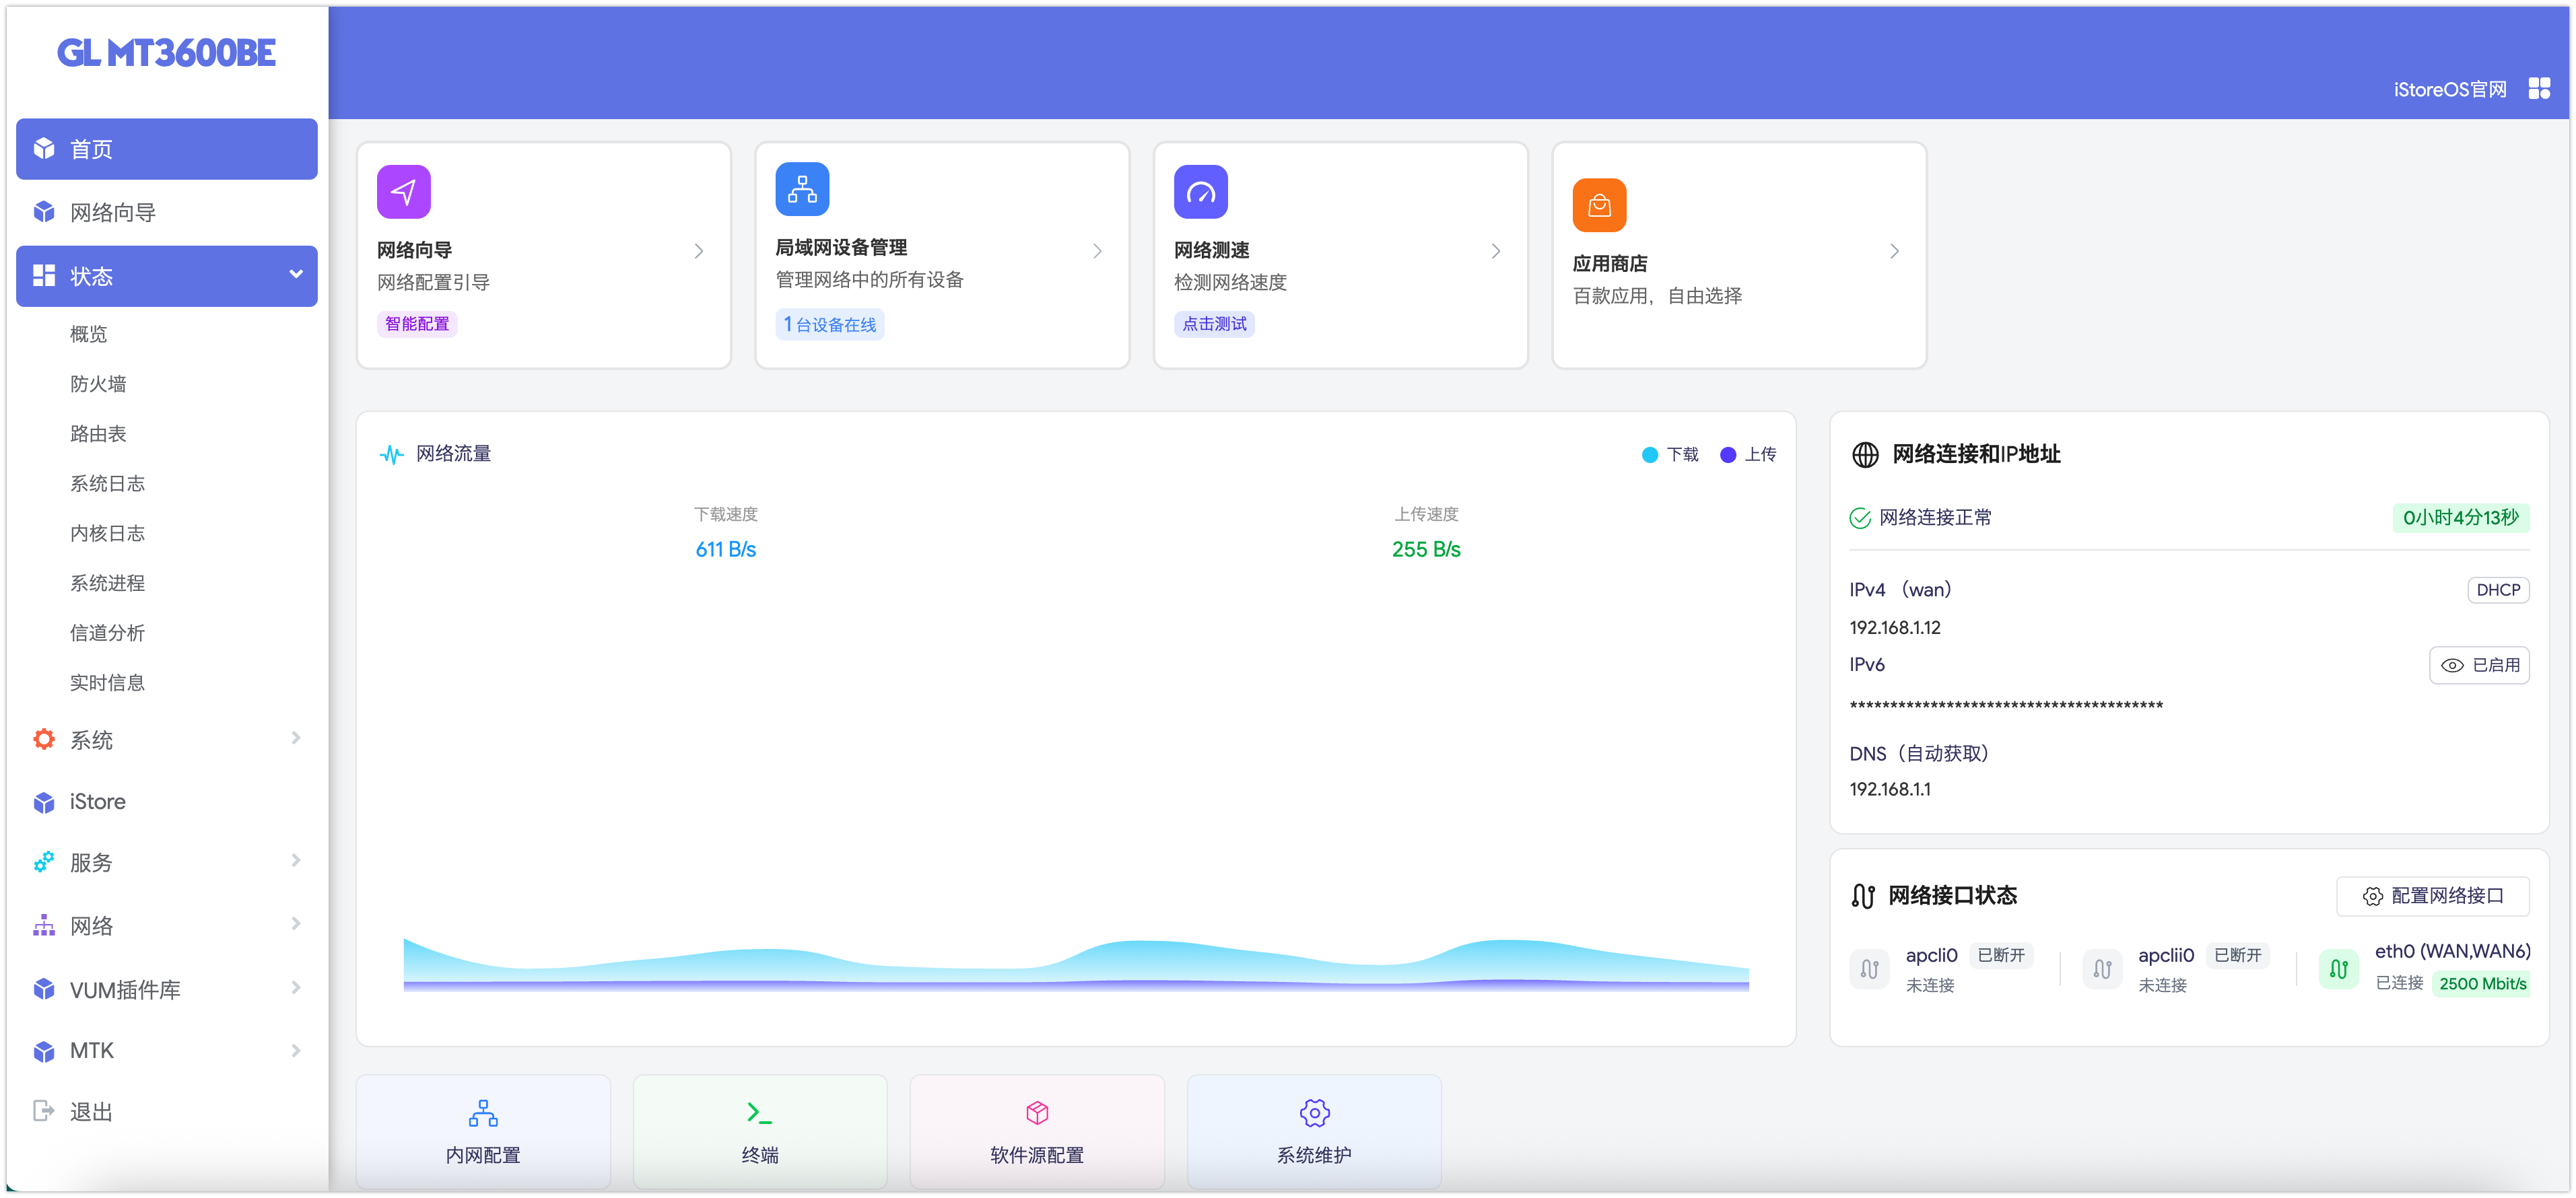
Task: Open 系统进程 in sidebar
Action: point(107,583)
